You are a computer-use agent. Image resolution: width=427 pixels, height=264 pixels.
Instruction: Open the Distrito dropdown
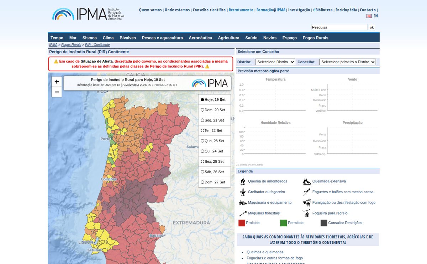(275, 62)
